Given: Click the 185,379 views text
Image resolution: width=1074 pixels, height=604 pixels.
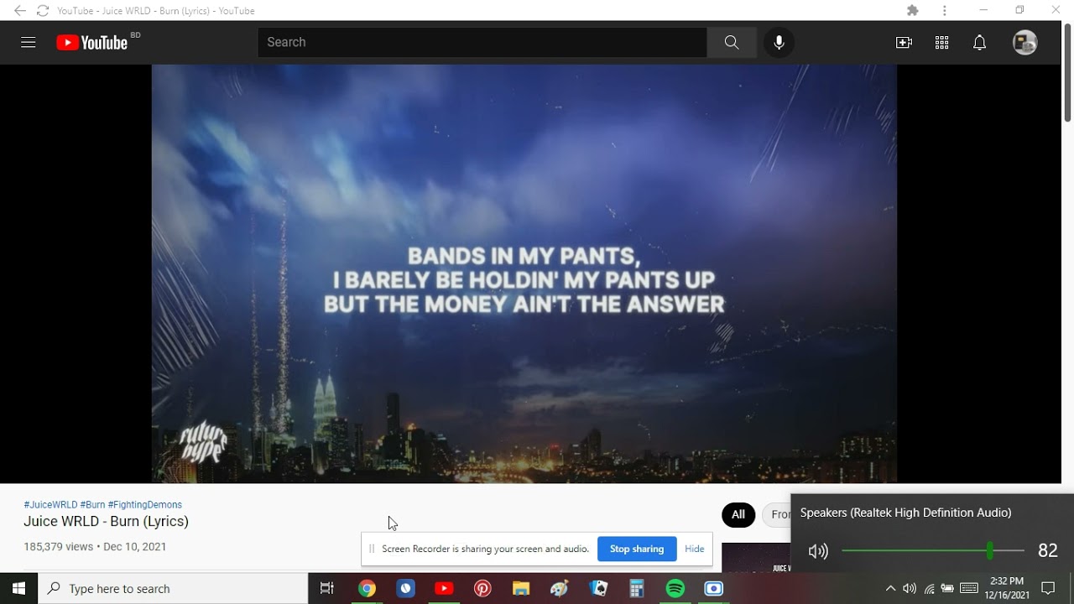Looking at the screenshot, I should [x=58, y=546].
